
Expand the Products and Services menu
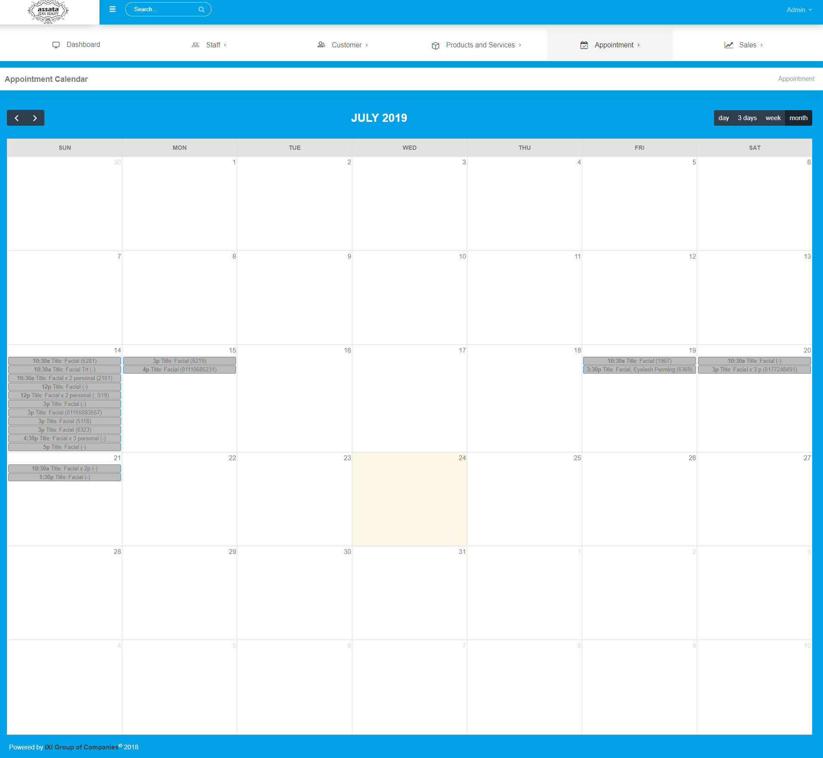coord(480,45)
